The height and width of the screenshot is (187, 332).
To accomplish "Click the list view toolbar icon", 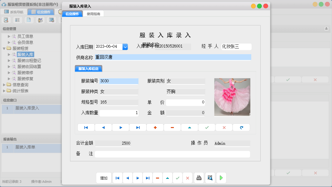I will tap(17, 20).
